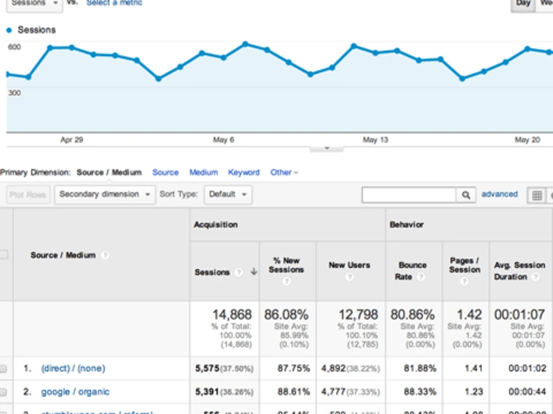Show help for Avg. Session Duration

(x=535, y=277)
